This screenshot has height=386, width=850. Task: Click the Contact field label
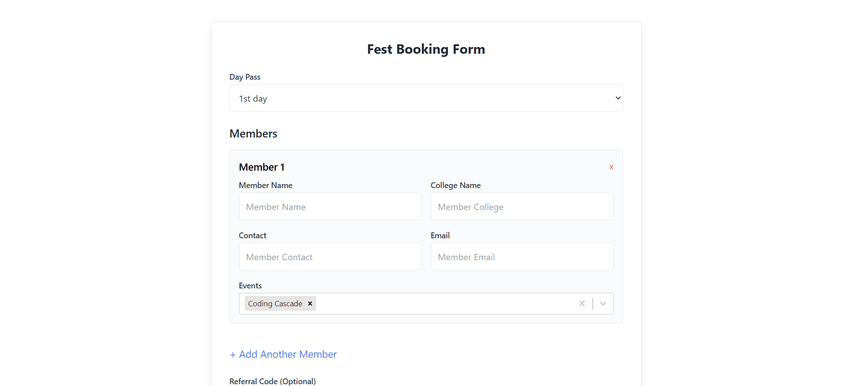click(252, 236)
